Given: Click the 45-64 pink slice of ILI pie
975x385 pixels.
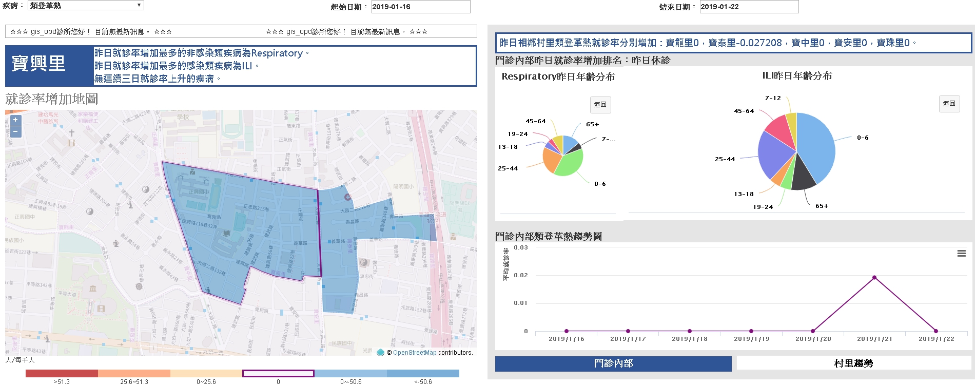Looking at the screenshot, I should (x=780, y=131).
